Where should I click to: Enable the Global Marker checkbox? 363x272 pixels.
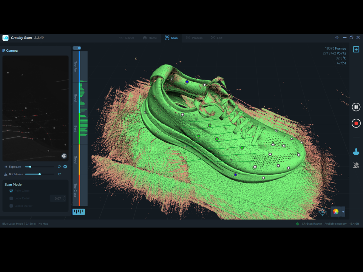tap(11, 206)
